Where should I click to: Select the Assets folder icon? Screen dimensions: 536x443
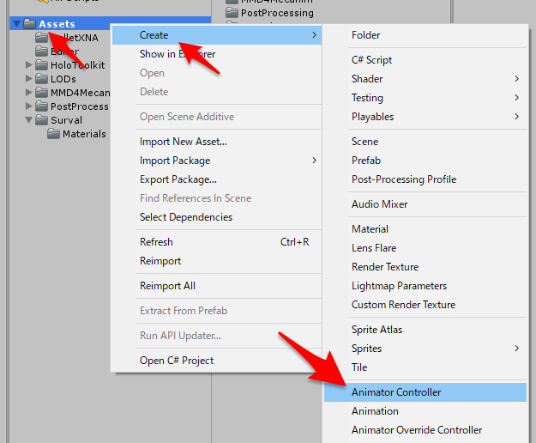pos(30,24)
